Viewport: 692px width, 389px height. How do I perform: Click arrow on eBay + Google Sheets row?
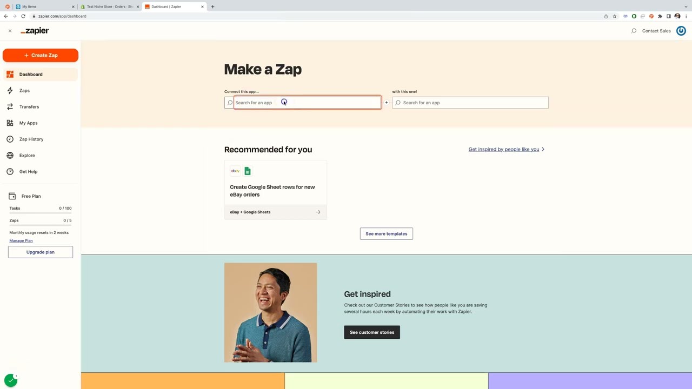coord(318,212)
